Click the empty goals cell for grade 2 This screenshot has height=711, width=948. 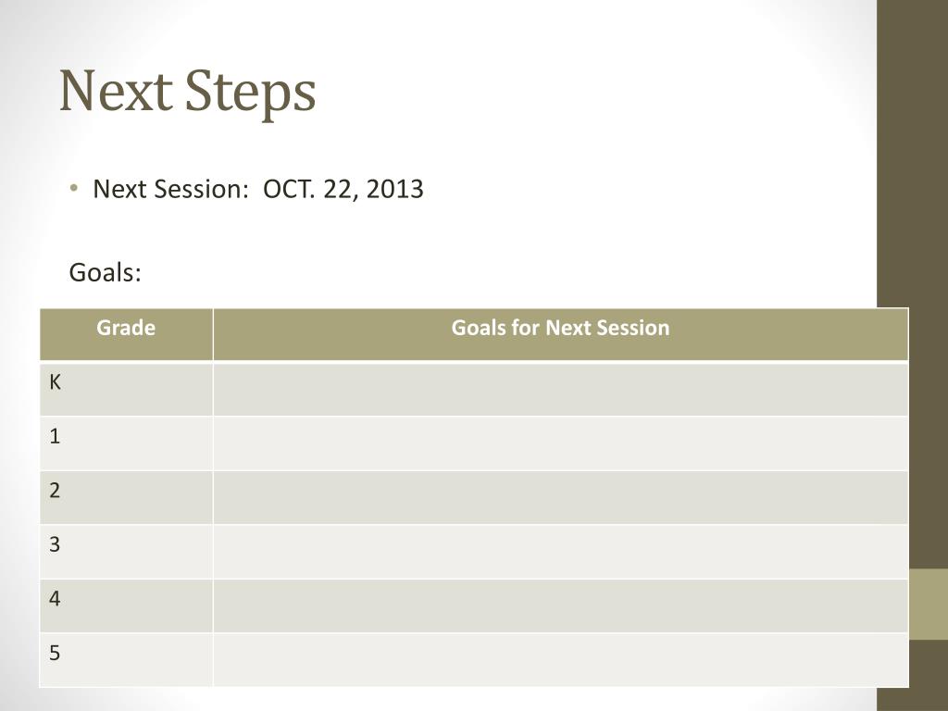pos(560,497)
